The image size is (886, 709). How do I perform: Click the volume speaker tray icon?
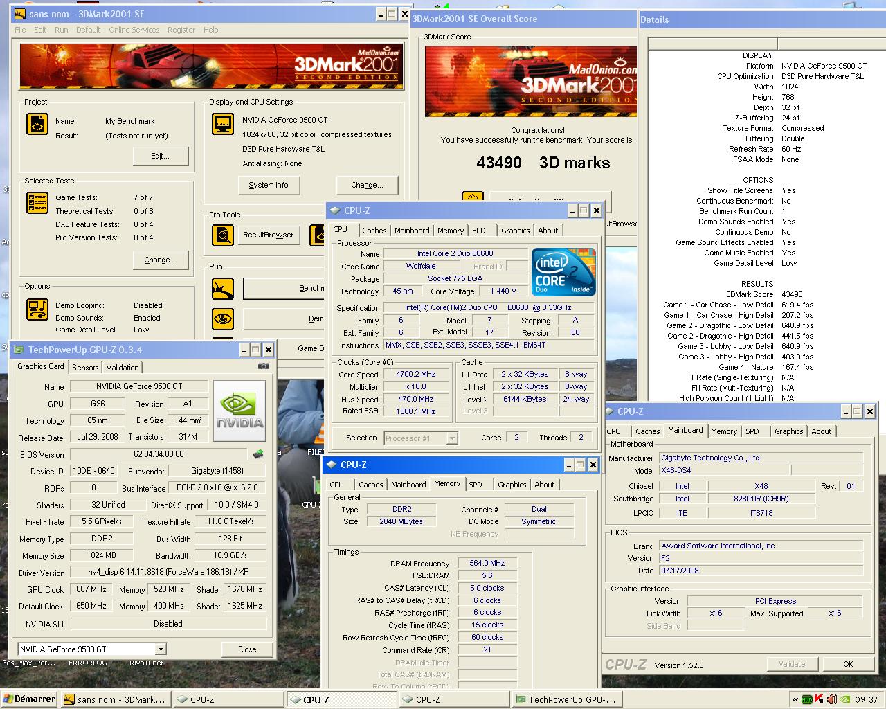click(831, 699)
